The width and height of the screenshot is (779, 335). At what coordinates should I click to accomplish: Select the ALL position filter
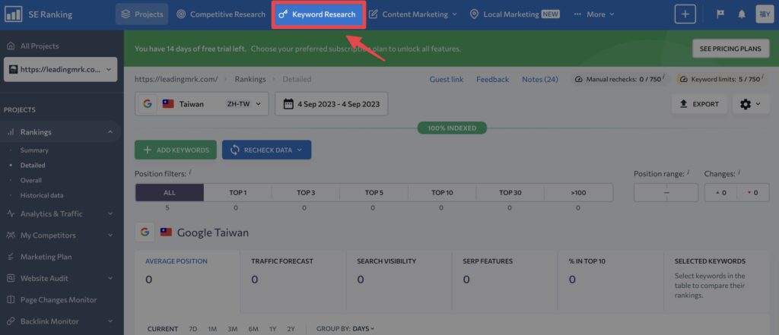[x=170, y=192]
